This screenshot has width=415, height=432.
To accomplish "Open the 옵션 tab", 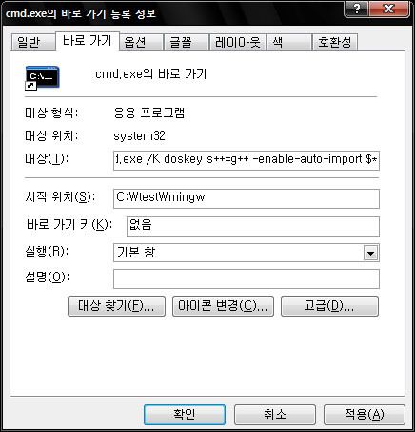I will 141,42.
